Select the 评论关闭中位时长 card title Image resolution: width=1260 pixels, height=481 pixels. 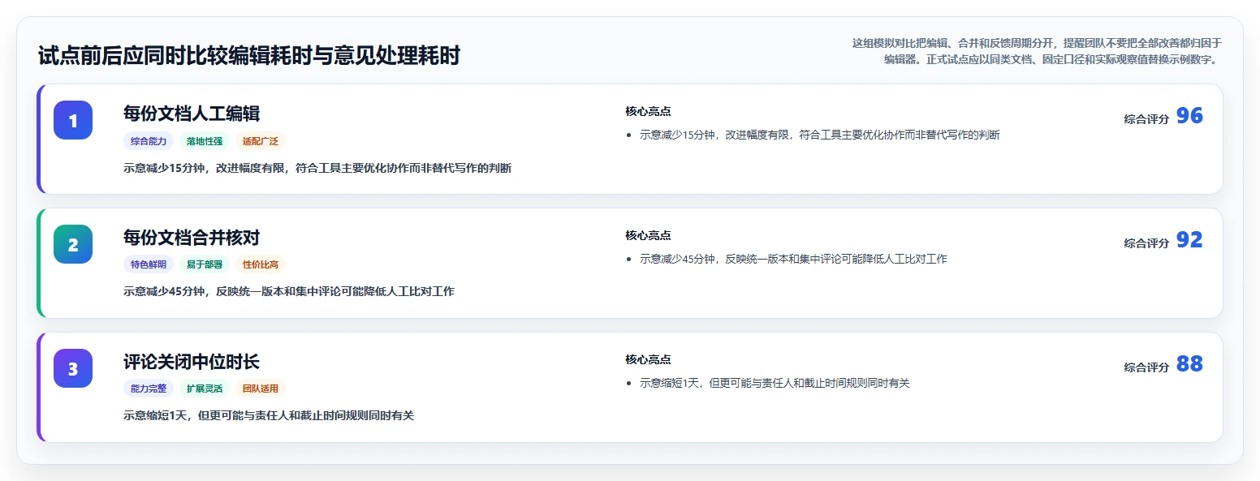192,362
